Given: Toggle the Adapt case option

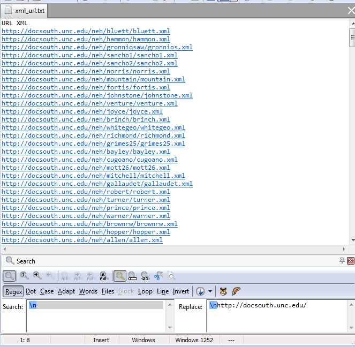Looking at the screenshot, I should (x=66, y=291).
